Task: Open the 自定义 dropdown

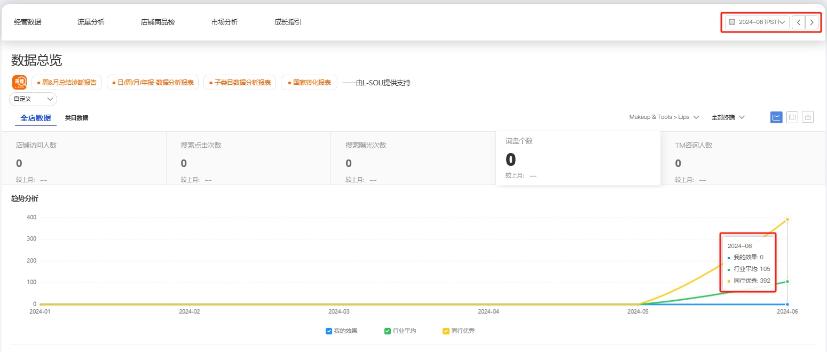Action: (33, 99)
